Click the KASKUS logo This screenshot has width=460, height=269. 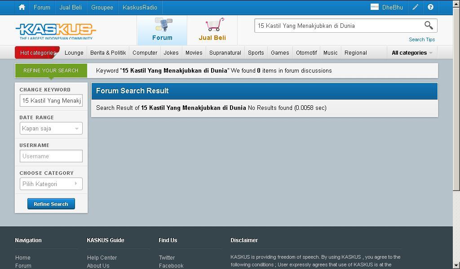(x=55, y=31)
